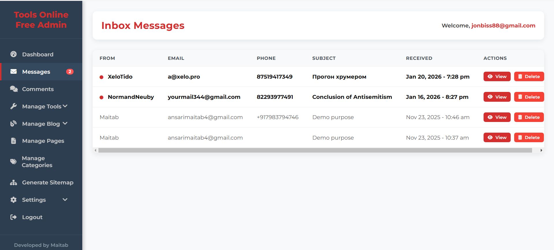Open the Manage Pages menu item
554x250 pixels.
click(x=43, y=141)
